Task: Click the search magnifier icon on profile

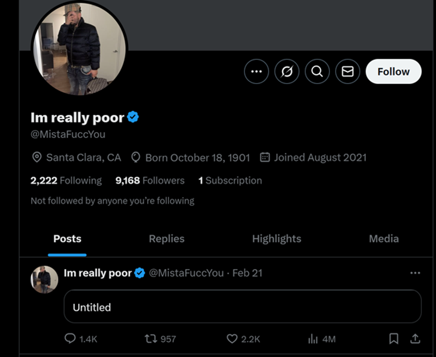Action: (x=317, y=72)
